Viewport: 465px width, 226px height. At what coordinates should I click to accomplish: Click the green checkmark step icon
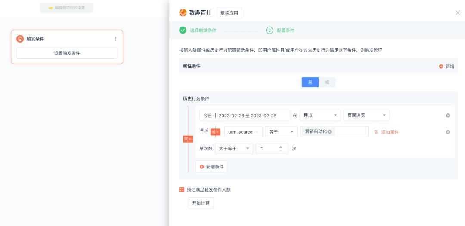pos(183,30)
